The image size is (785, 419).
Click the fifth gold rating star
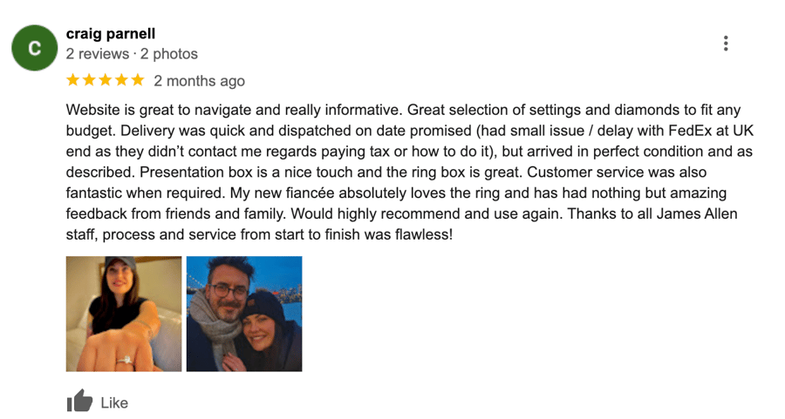click(137, 80)
